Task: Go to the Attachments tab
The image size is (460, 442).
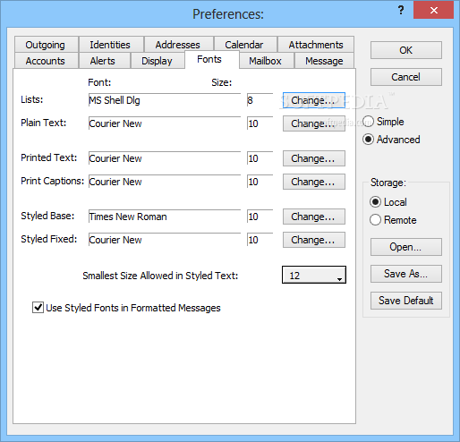Action: click(316, 45)
